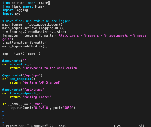This screenshot has height=127, width=151.
Task: Click the 'def api_entry():' line
Action: point(17,64)
